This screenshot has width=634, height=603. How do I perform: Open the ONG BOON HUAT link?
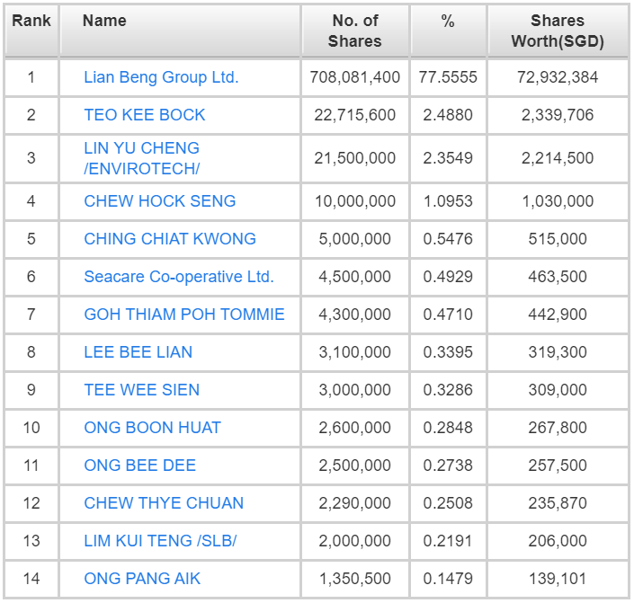[153, 427]
